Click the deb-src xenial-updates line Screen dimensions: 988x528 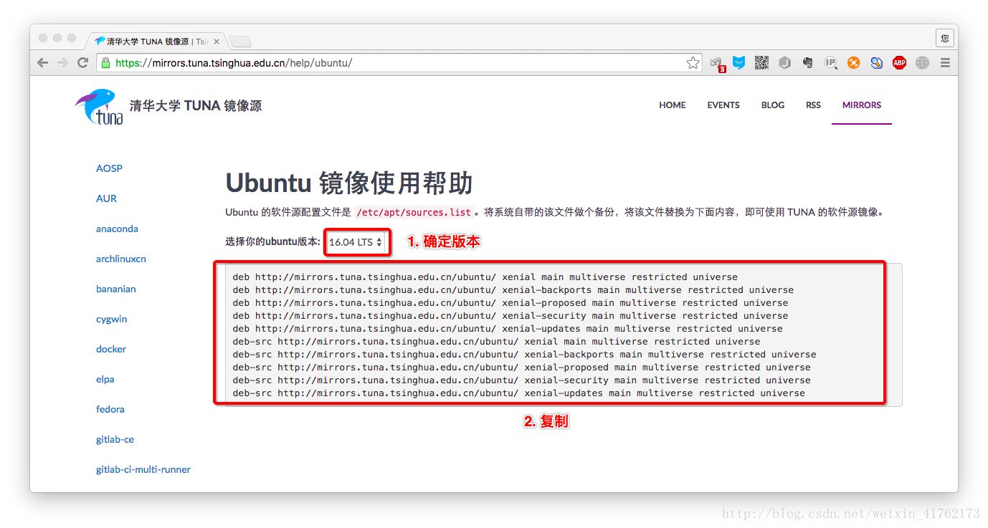pos(519,393)
